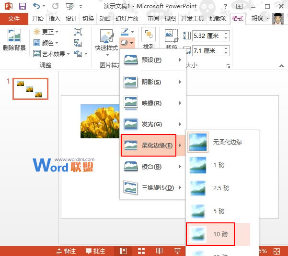Open the Reset Picture dropdown arrow
The image size is (288, 256).
(86, 54)
